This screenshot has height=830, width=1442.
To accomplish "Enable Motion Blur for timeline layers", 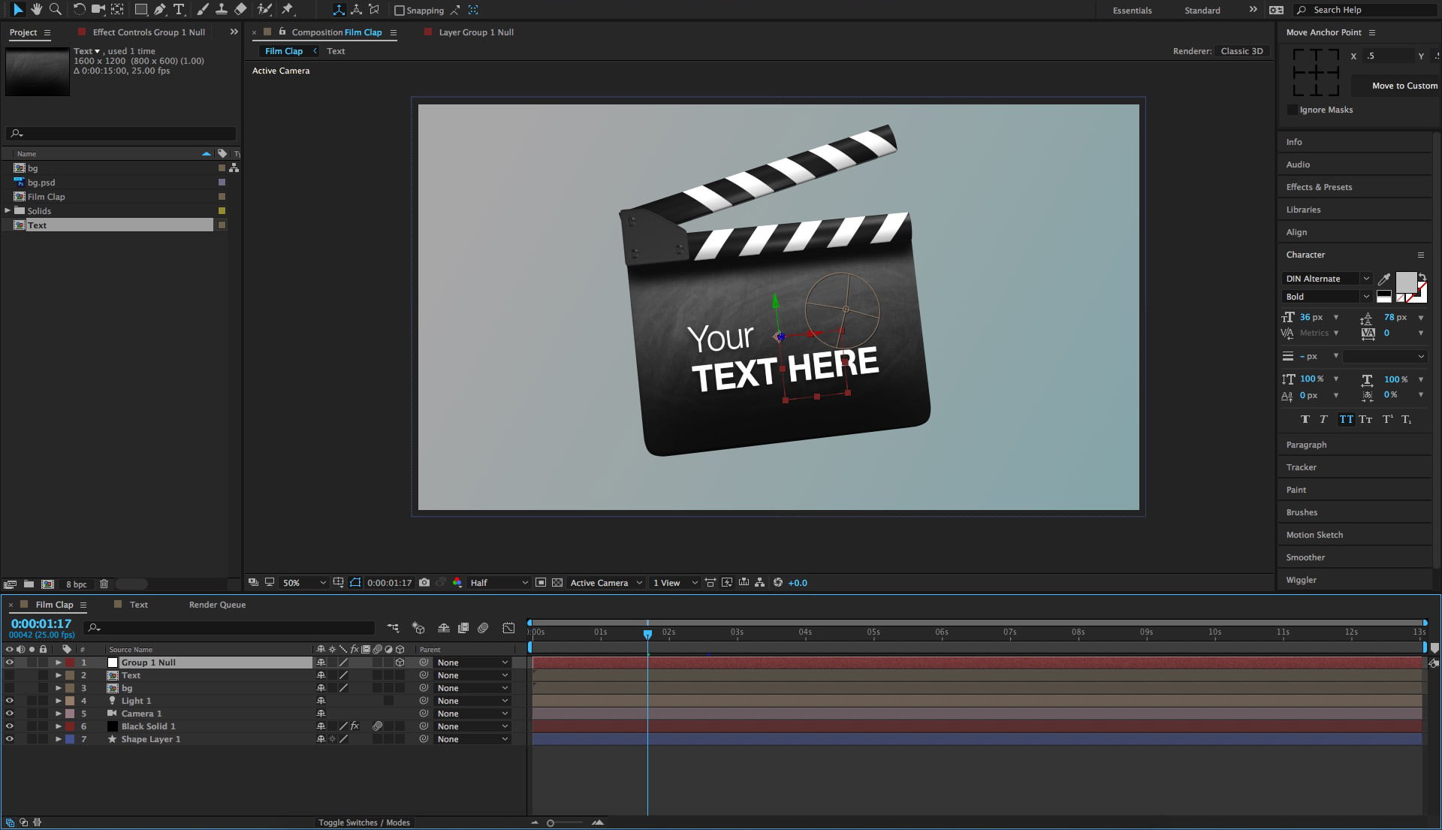I will pyautogui.click(x=483, y=628).
